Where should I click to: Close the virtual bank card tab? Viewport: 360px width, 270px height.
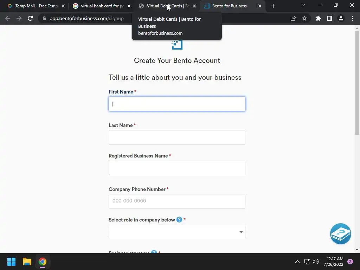[x=129, y=6]
